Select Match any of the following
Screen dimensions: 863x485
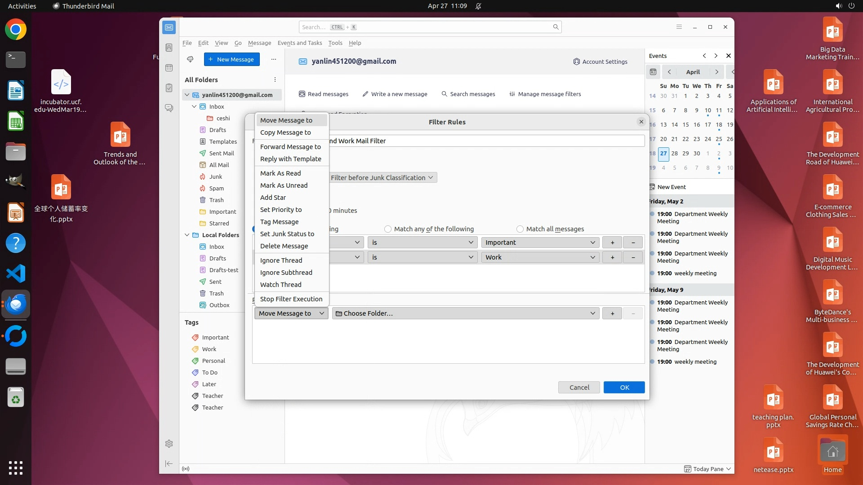click(x=388, y=229)
